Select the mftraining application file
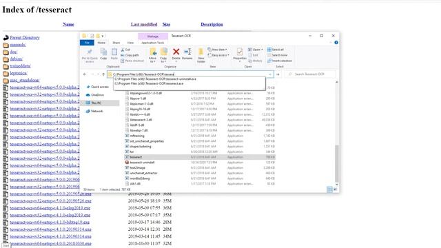This screenshot has width=441, height=248. pyautogui.click(x=137, y=136)
